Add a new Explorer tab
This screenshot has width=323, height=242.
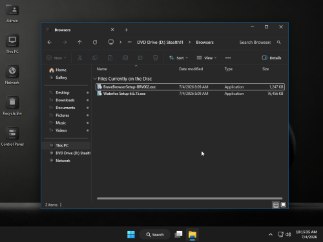point(127,30)
